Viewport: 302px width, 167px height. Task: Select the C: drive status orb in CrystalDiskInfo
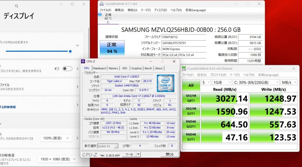100,14
